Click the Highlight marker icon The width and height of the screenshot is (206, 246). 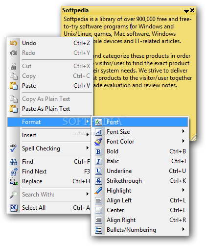point(98,191)
